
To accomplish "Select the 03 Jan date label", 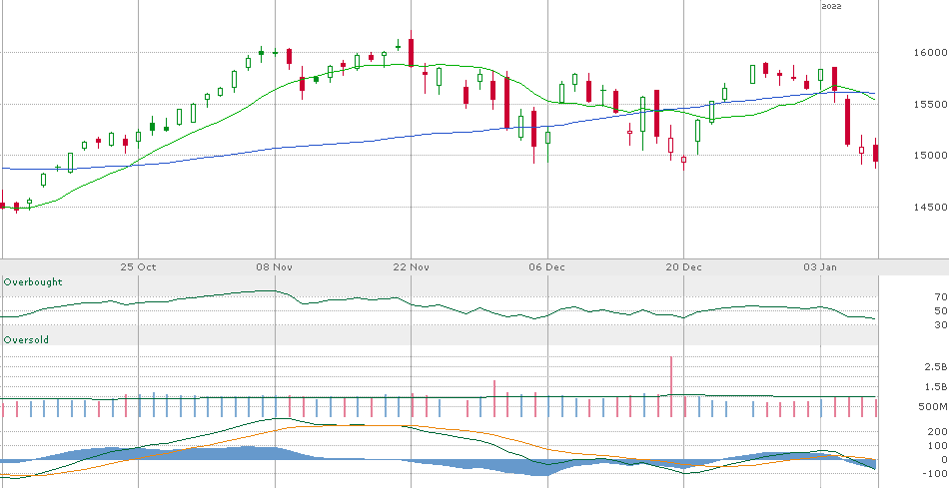I will [x=820, y=266].
